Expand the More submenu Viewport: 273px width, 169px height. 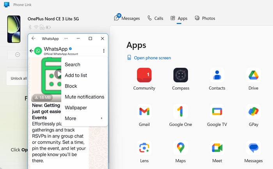pyautogui.click(x=85, y=118)
